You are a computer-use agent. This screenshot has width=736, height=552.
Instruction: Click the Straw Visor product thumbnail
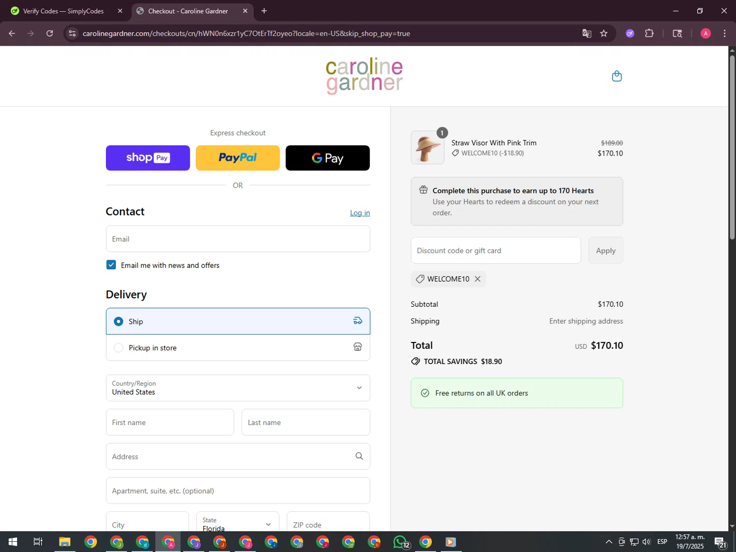tap(427, 147)
